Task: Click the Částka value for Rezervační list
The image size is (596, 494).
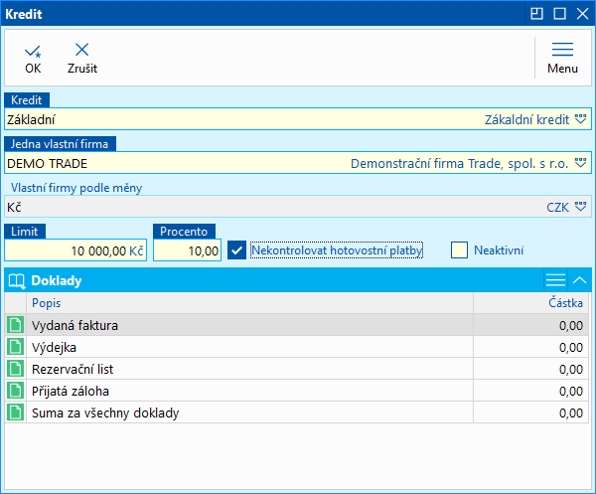Action: tap(570, 370)
